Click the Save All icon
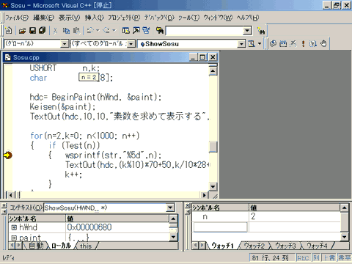Screen dimensions: 352x264 (43, 31)
